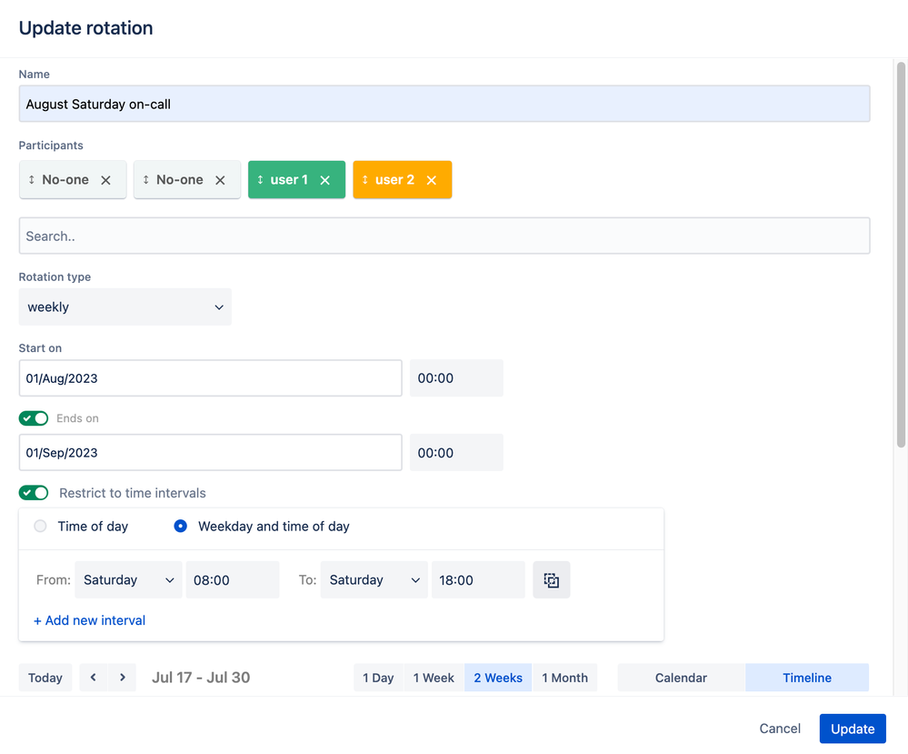Switch to the Calendar view tab

[x=681, y=678]
